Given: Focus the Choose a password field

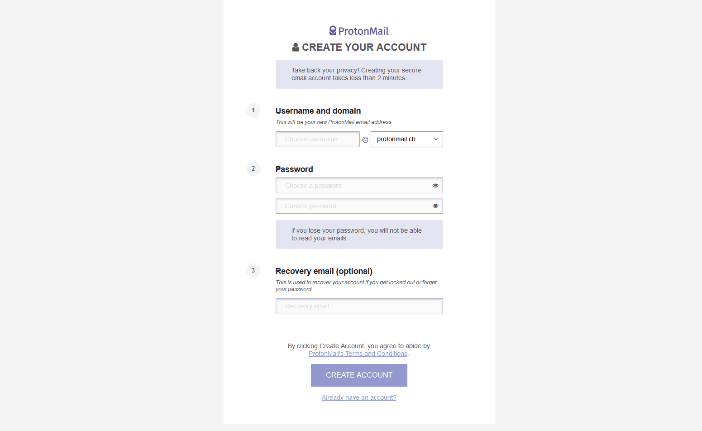Looking at the screenshot, I should [x=359, y=186].
